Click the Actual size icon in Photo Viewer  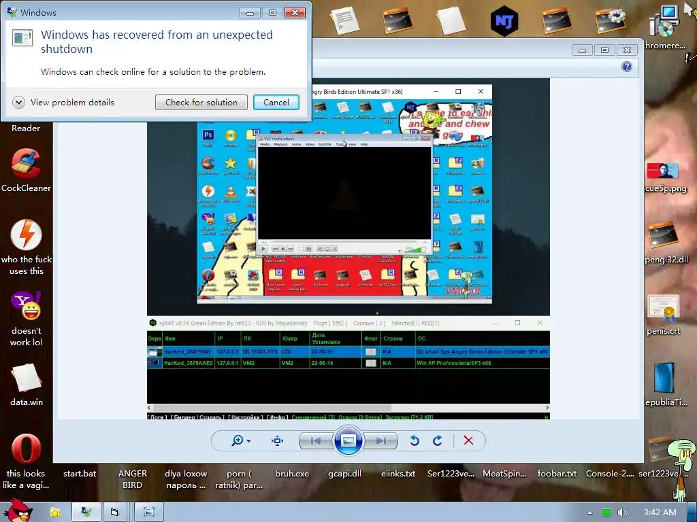point(278,440)
